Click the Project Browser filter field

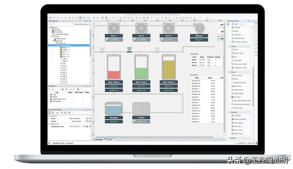[x=60, y=24]
